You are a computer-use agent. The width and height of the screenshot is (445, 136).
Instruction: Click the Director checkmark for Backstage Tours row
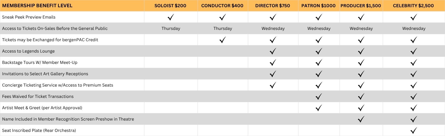[x=273, y=63]
